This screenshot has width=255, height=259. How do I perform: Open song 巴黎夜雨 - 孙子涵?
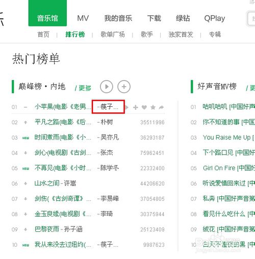click(59, 229)
